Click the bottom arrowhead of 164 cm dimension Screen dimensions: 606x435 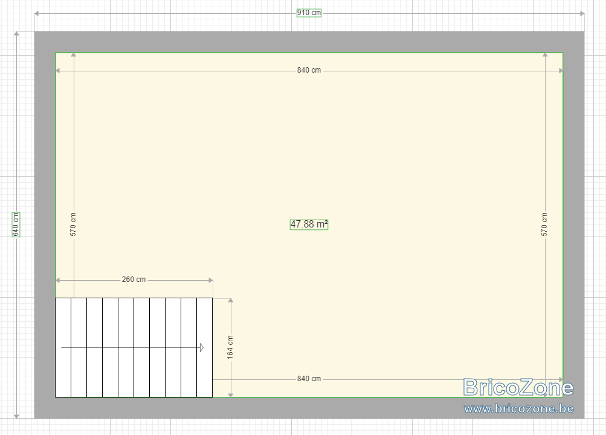coord(231,394)
